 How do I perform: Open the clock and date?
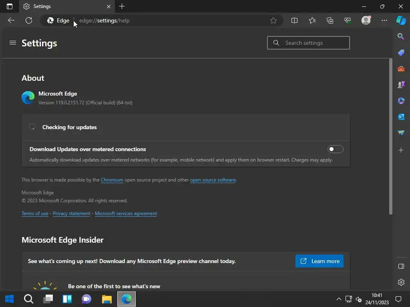click(377, 299)
